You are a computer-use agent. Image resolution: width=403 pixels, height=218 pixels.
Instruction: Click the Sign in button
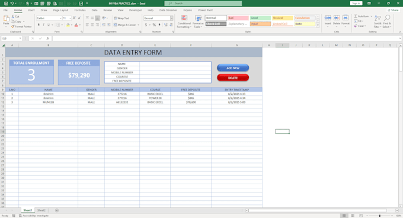(356, 4)
